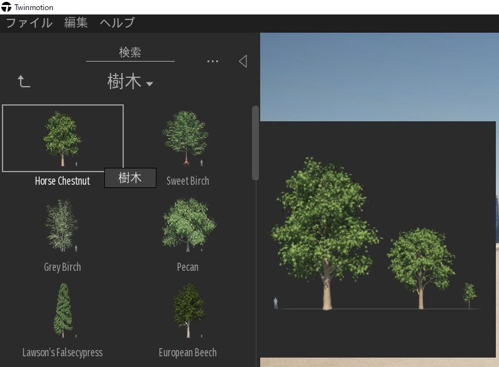Open the three-dots options menu

(212, 62)
